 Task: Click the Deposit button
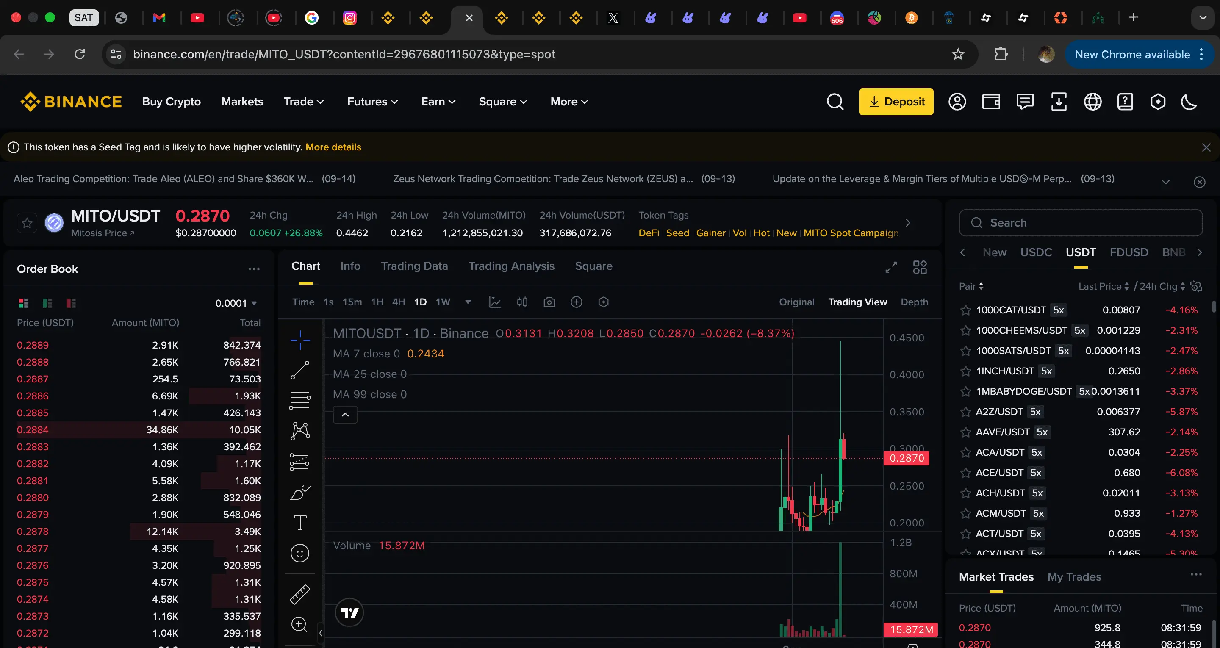click(896, 102)
